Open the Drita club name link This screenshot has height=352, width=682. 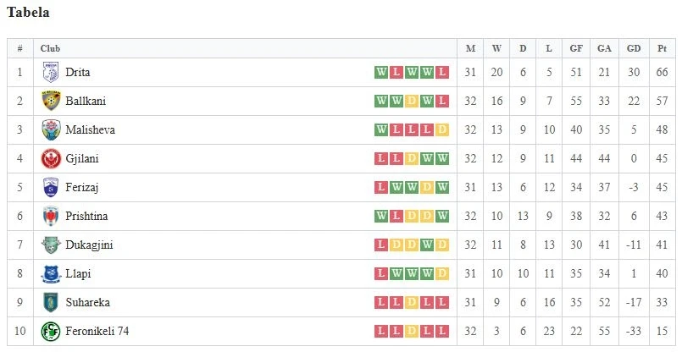(78, 72)
